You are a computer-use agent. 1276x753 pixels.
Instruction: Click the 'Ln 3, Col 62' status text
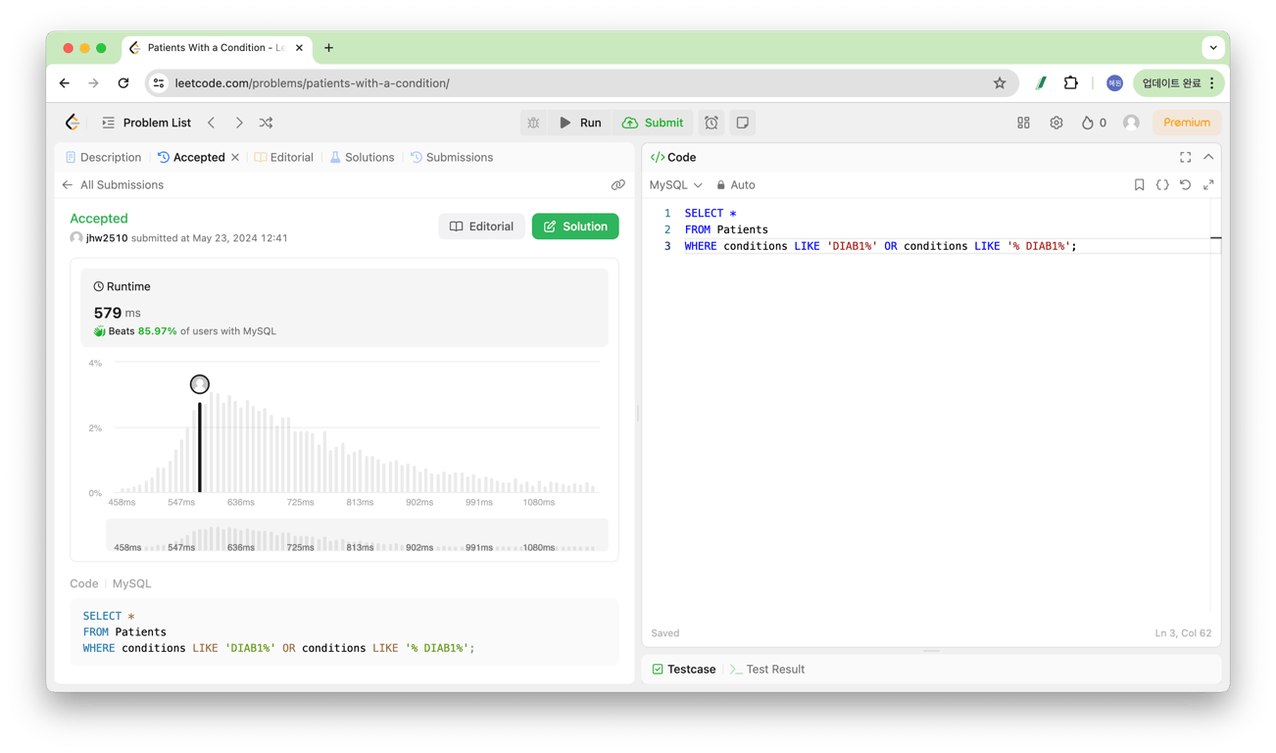point(1183,633)
